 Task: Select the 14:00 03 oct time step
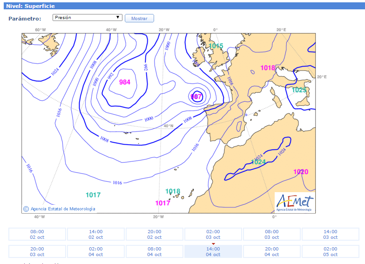click(331, 234)
